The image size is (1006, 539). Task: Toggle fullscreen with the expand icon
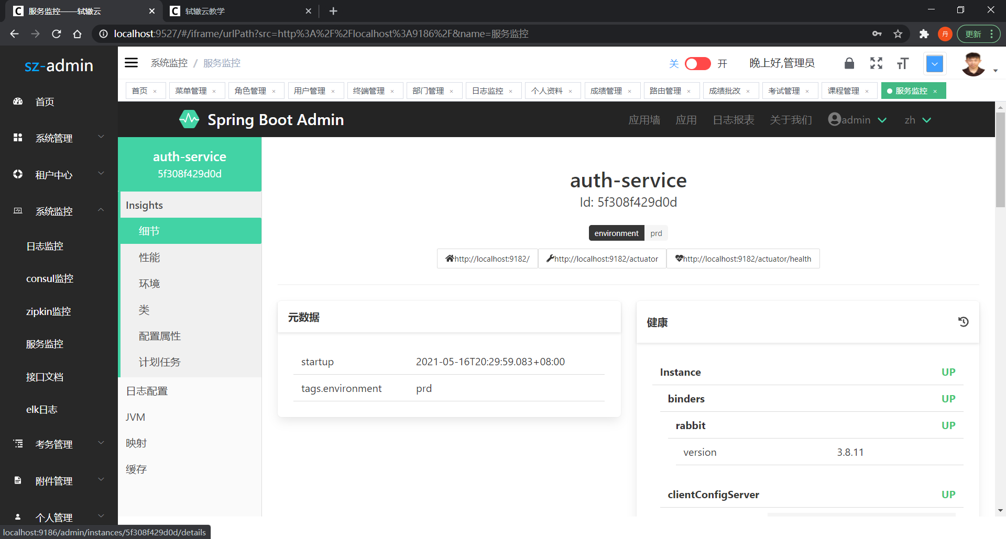click(876, 63)
